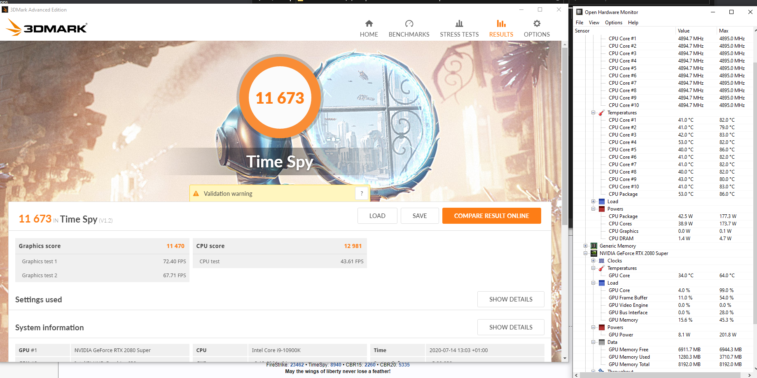Image resolution: width=757 pixels, height=378 pixels.
Task: Open the File menu in Open Hardware Monitor
Action: click(579, 23)
